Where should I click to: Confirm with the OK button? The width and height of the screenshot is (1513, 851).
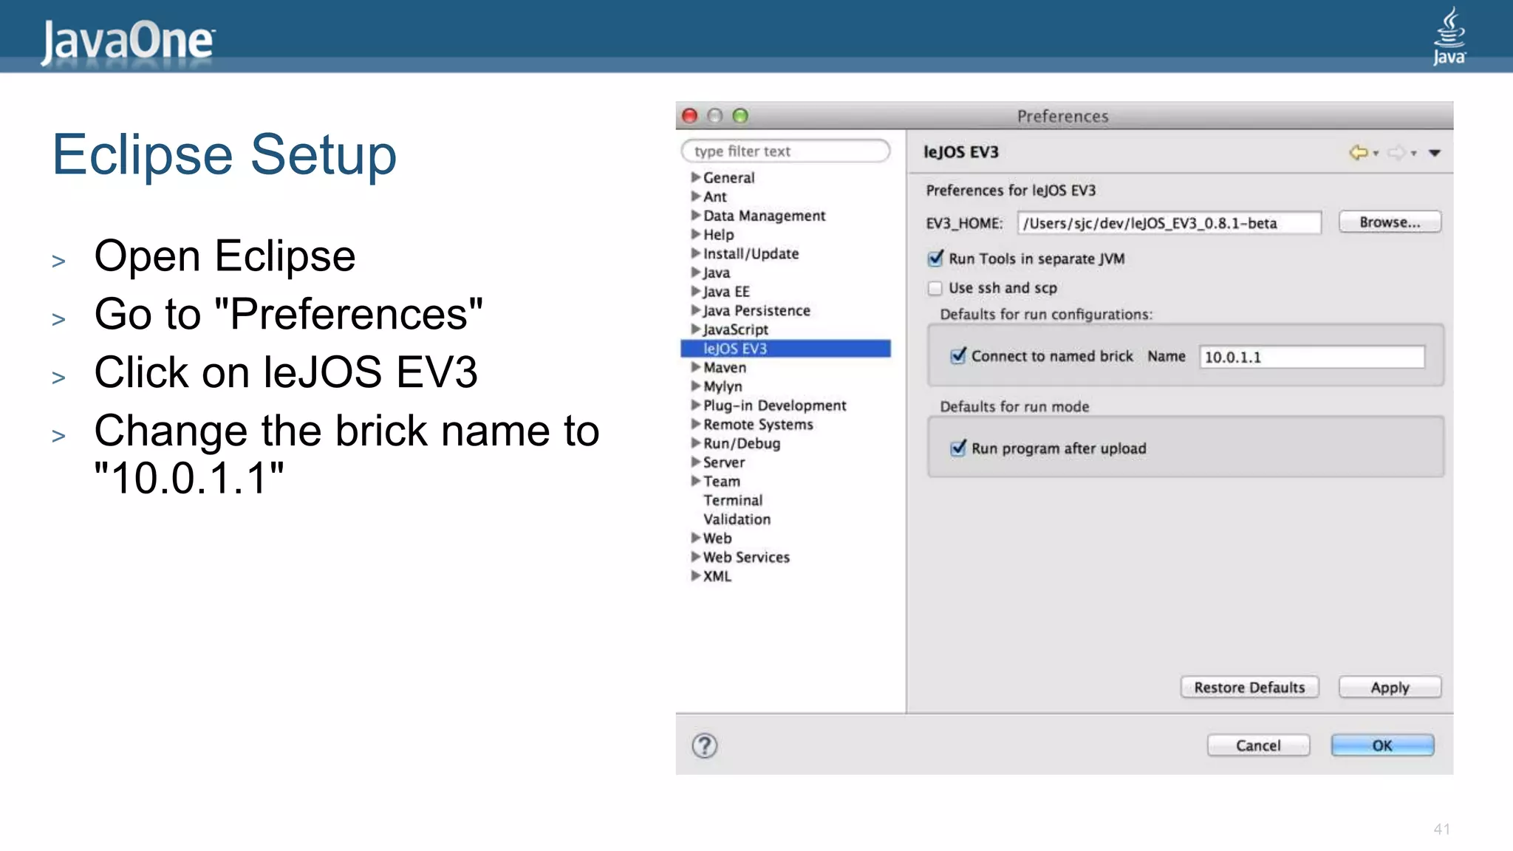(x=1382, y=745)
